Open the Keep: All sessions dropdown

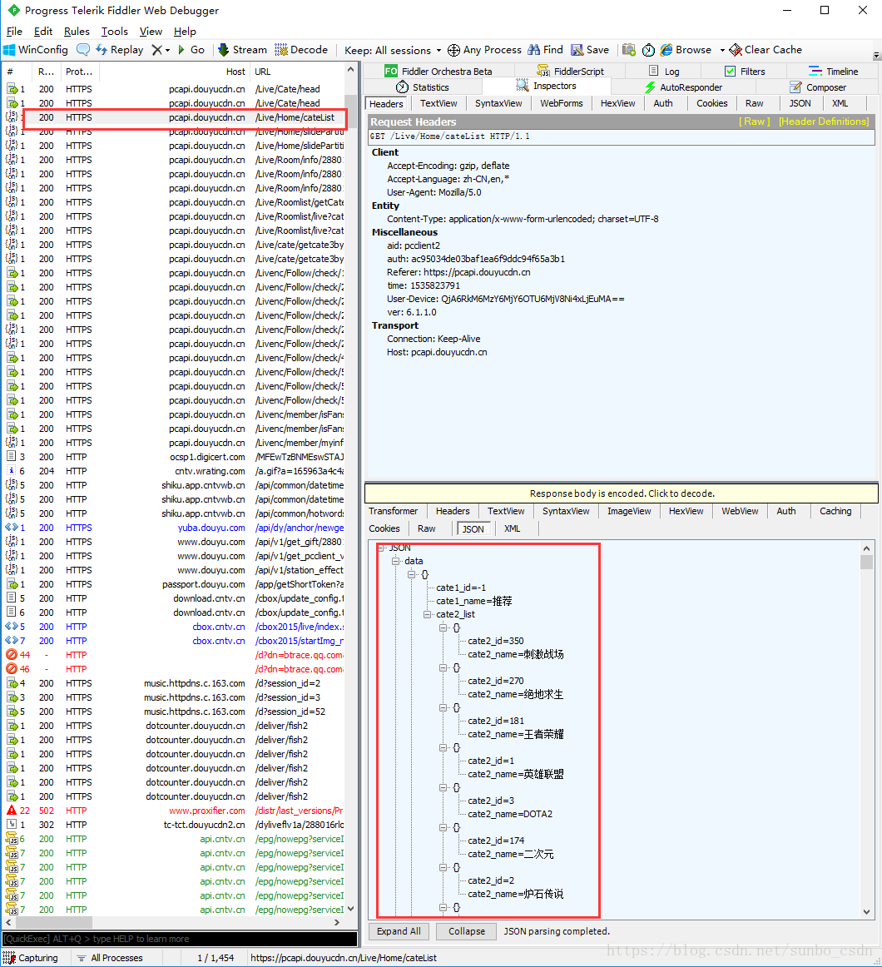393,51
